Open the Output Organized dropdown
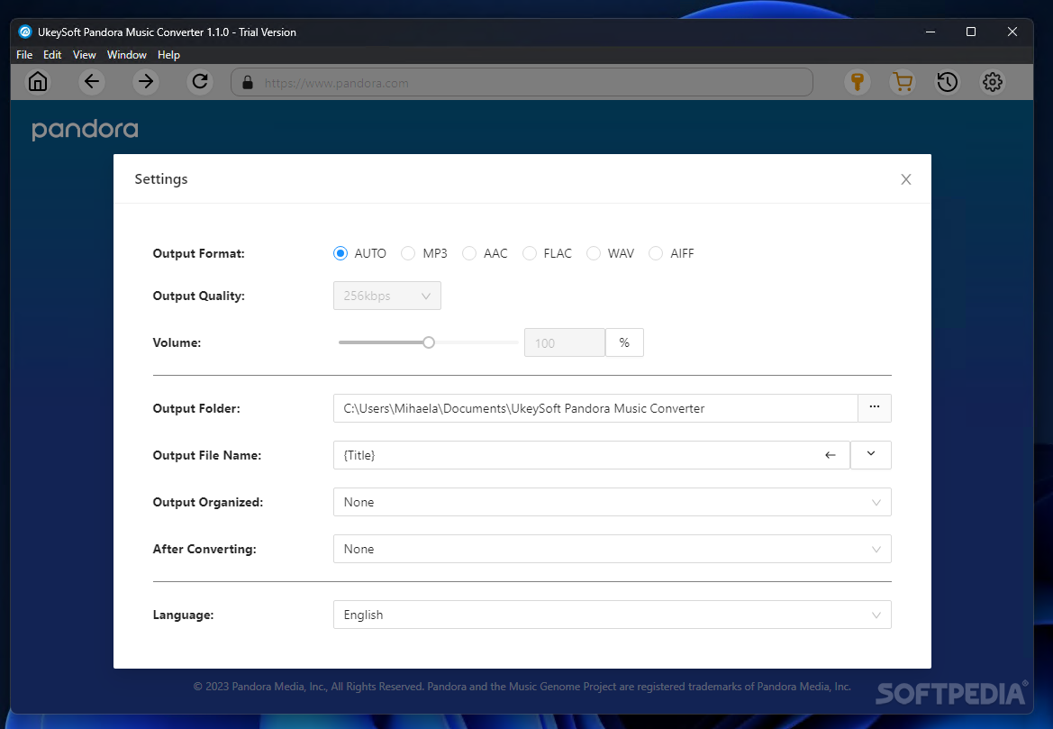1053x729 pixels. (x=612, y=502)
